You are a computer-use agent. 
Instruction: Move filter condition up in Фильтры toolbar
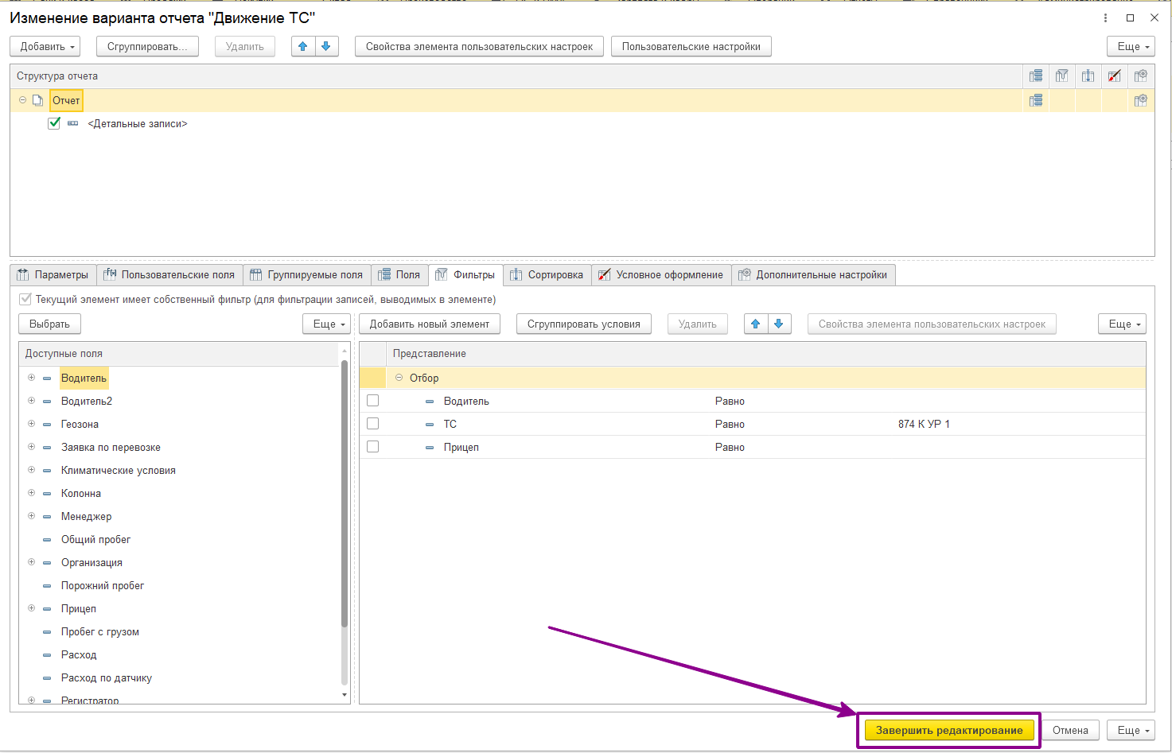[755, 324]
